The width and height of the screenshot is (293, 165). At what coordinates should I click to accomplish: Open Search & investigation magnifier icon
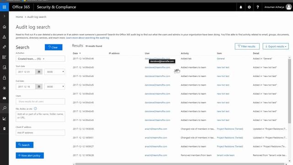[4, 108]
